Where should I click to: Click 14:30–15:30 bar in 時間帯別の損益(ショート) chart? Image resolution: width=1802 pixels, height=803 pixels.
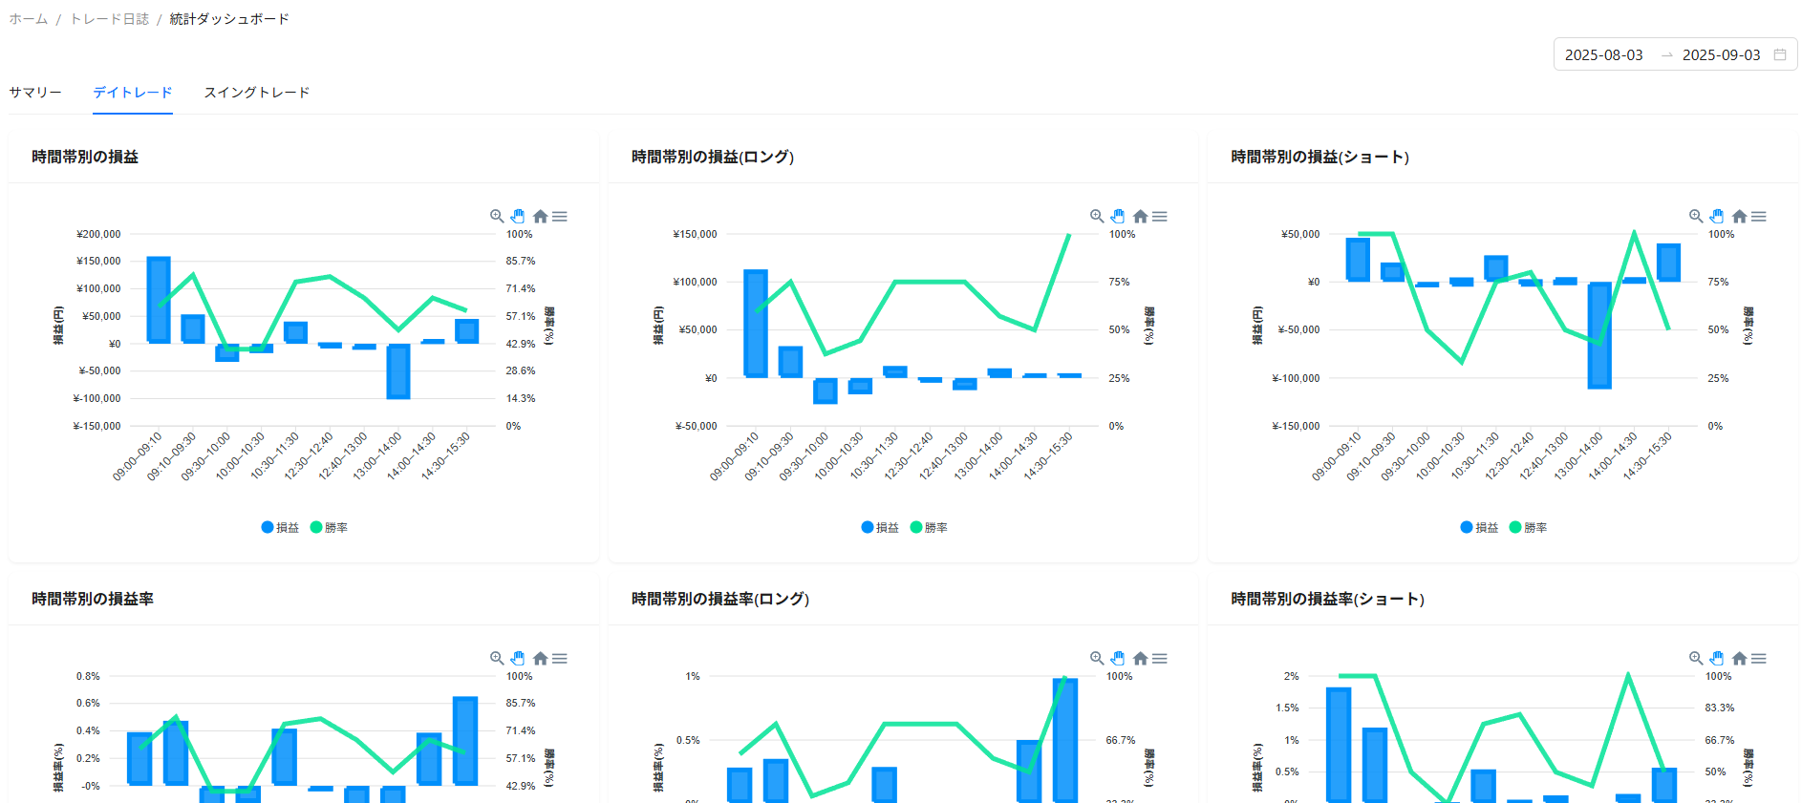(x=1668, y=263)
